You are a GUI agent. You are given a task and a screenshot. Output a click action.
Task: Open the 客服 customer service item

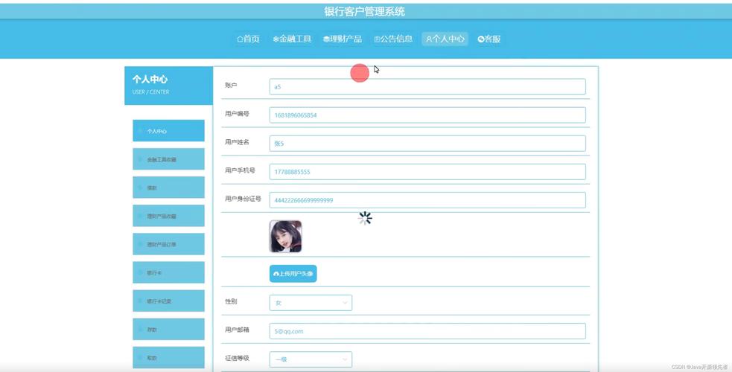488,39
